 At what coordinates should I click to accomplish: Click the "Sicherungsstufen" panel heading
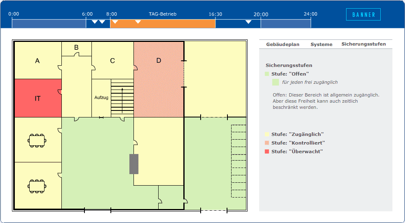click(289, 65)
